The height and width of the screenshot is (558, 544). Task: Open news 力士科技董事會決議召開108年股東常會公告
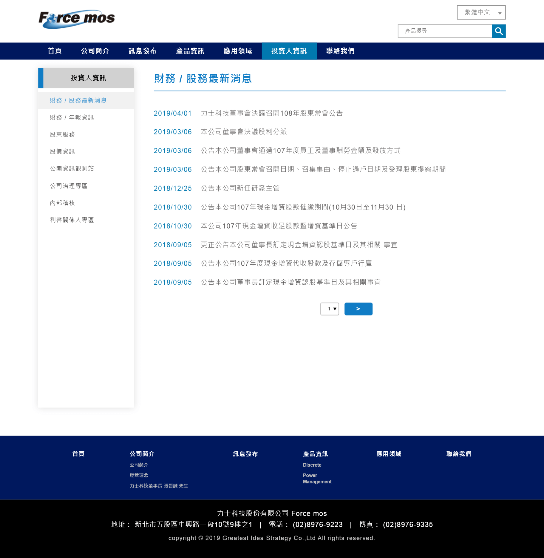[272, 113]
